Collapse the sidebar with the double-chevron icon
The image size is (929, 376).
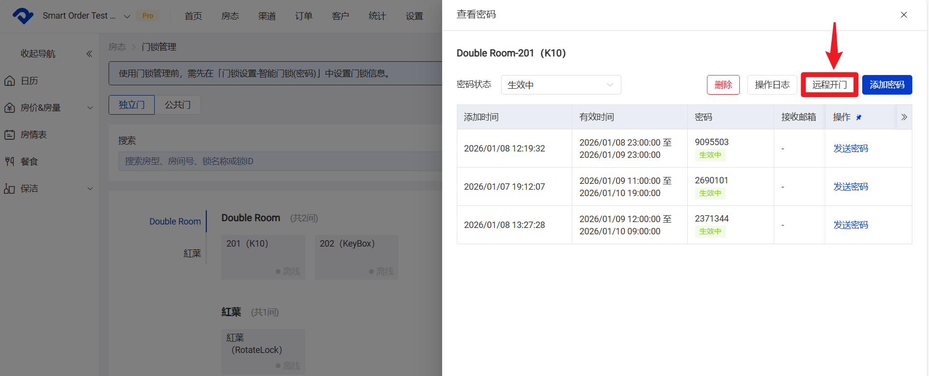point(89,54)
